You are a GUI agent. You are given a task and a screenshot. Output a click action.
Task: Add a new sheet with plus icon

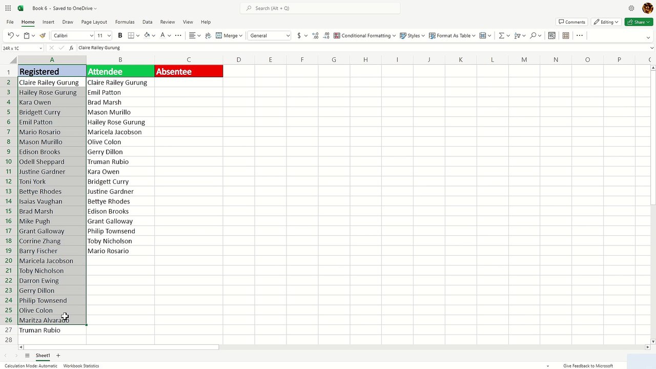pos(58,355)
